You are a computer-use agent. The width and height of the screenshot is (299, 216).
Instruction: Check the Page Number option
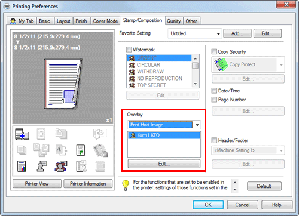[x=214, y=100]
